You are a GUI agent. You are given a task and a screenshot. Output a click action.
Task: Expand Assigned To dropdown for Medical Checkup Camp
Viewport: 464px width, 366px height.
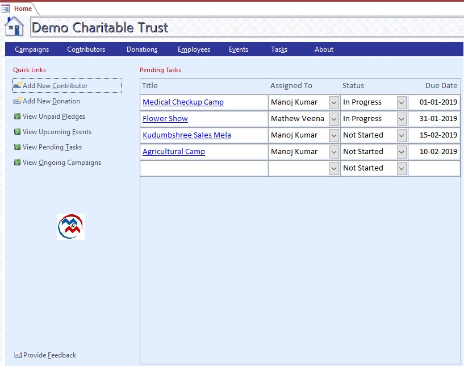pos(334,102)
